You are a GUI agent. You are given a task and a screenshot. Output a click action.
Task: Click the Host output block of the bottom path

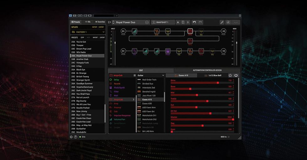[224, 51]
